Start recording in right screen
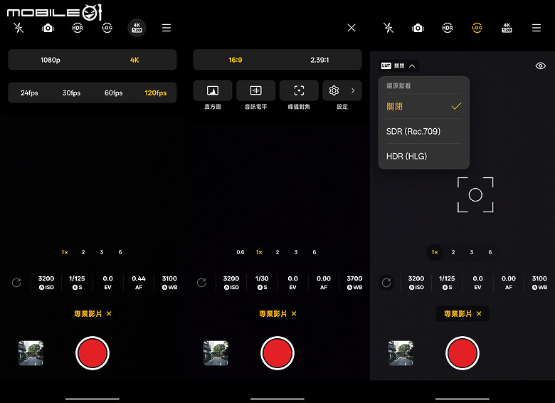This screenshot has width=555, height=403. 462,353
